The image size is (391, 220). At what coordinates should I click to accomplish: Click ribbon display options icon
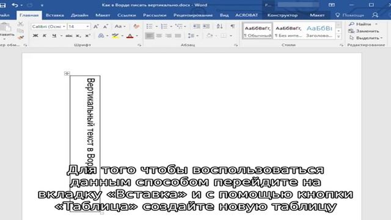point(331,5)
